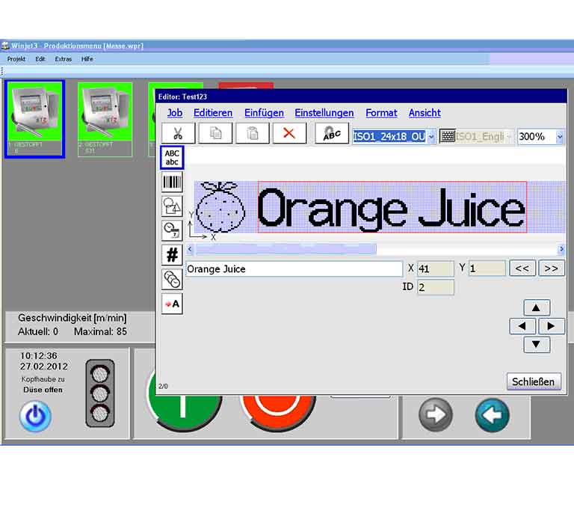Click the blue power button
This screenshot has width=574, height=528.
point(36,416)
